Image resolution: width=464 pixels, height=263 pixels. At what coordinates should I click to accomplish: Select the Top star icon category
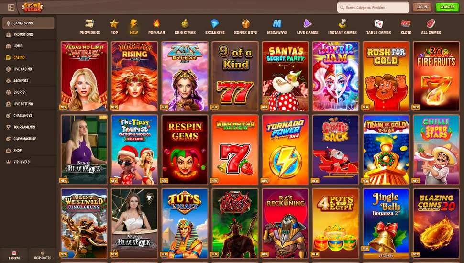click(114, 27)
